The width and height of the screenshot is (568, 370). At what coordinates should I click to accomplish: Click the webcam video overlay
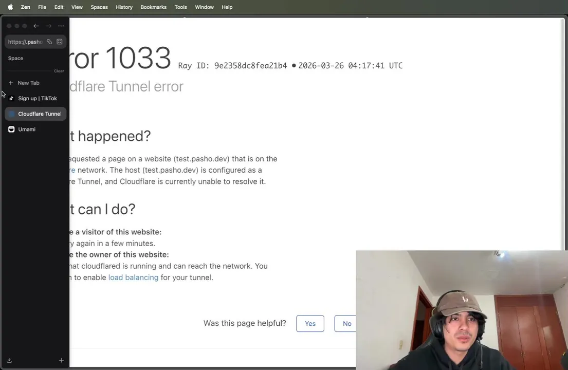tap(462, 310)
